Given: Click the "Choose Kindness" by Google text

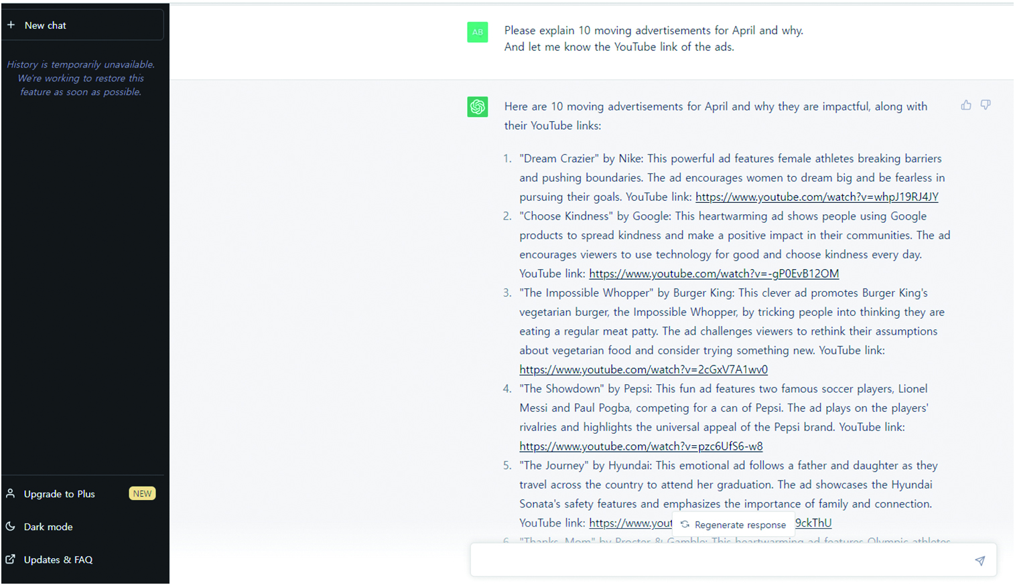Looking at the screenshot, I should (594, 216).
